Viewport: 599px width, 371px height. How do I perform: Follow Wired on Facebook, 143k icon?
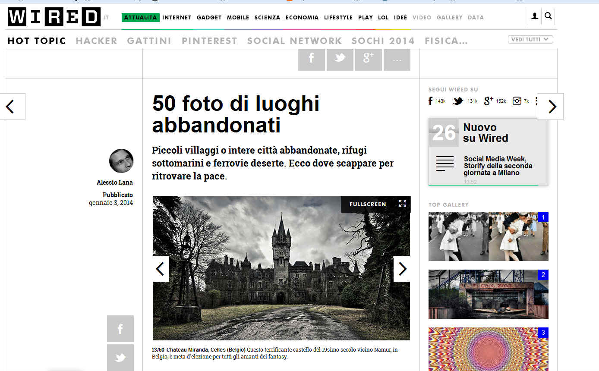coord(430,101)
